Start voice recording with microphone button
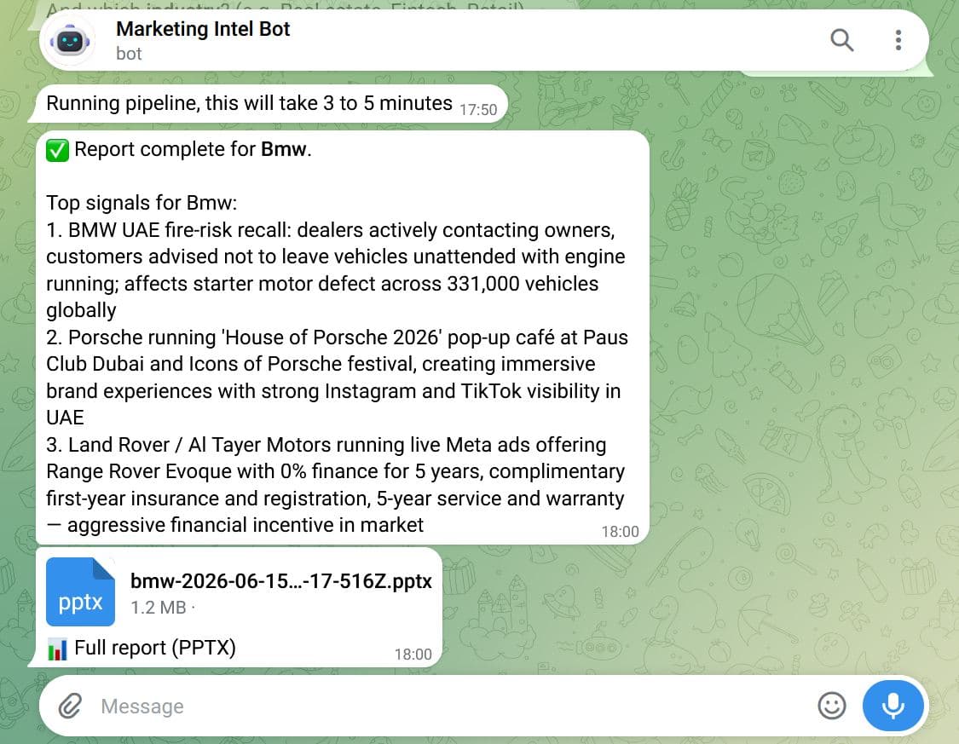Screen dimensions: 959x744 tap(893, 706)
